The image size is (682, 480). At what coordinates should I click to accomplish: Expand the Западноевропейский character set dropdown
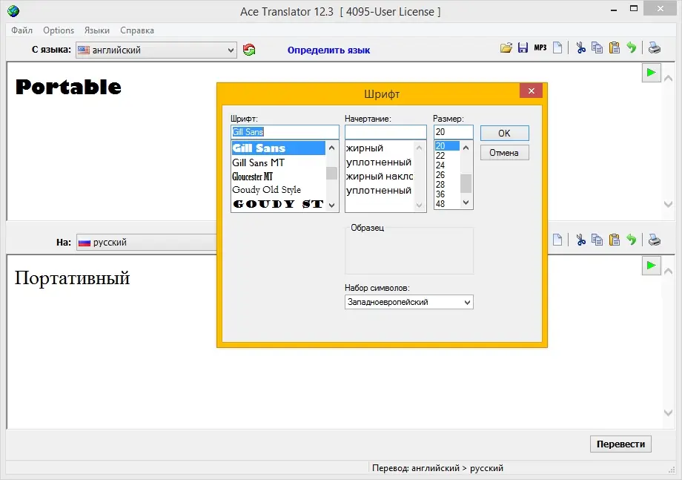[409, 302]
